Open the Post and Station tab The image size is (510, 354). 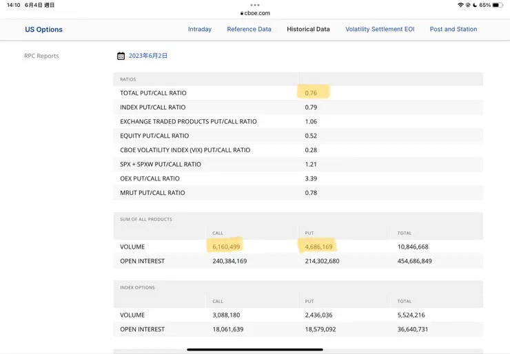[x=453, y=30]
